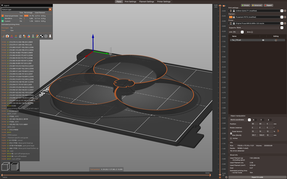Image resolution: width=287 pixels, height=179 pixels.
Task: Open the Printer Settings tab
Action: [x=164, y=2]
